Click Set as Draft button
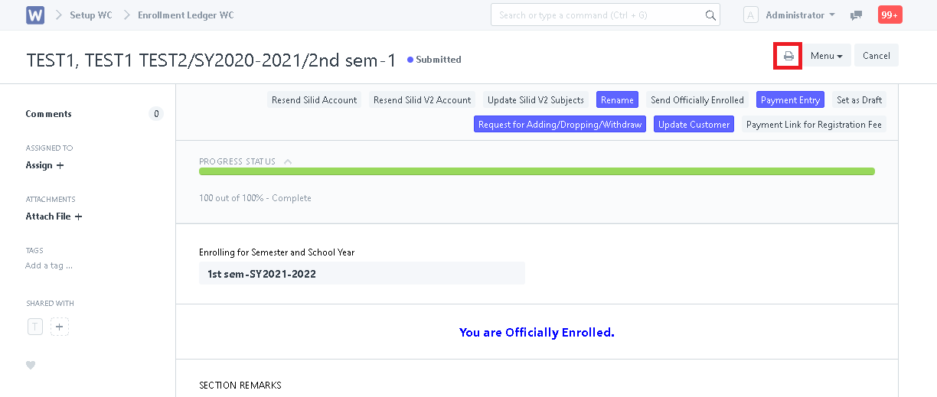Image resolution: width=937 pixels, height=397 pixels. [x=859, y=100]
